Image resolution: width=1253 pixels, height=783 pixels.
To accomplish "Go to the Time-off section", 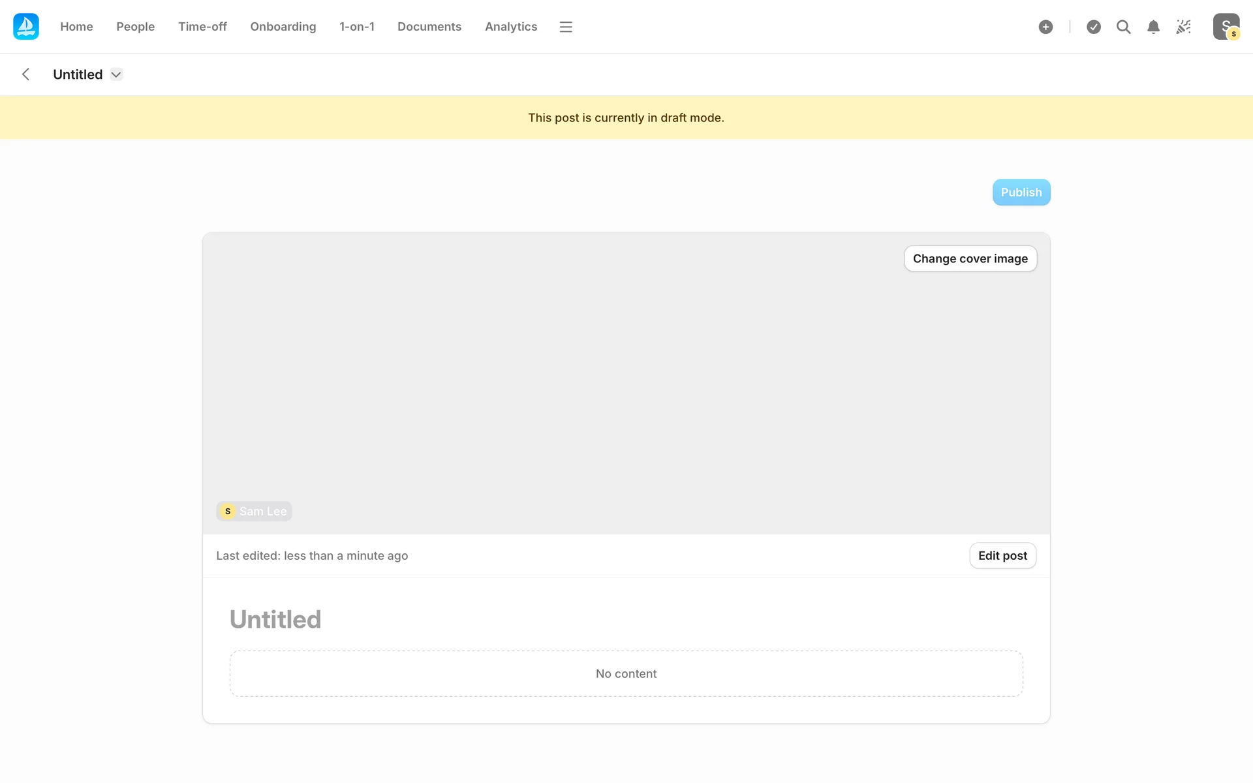I will coord(202,27).
